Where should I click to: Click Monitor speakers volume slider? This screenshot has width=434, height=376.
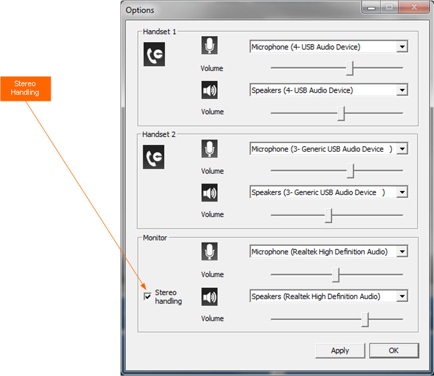click(x=365, y=319)
